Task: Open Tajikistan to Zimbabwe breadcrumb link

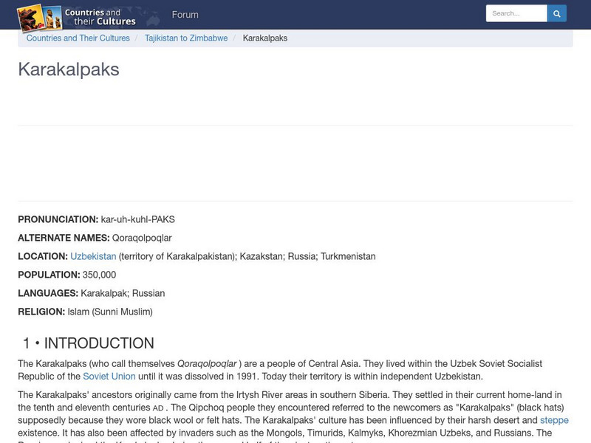Action: click(186, 38)
